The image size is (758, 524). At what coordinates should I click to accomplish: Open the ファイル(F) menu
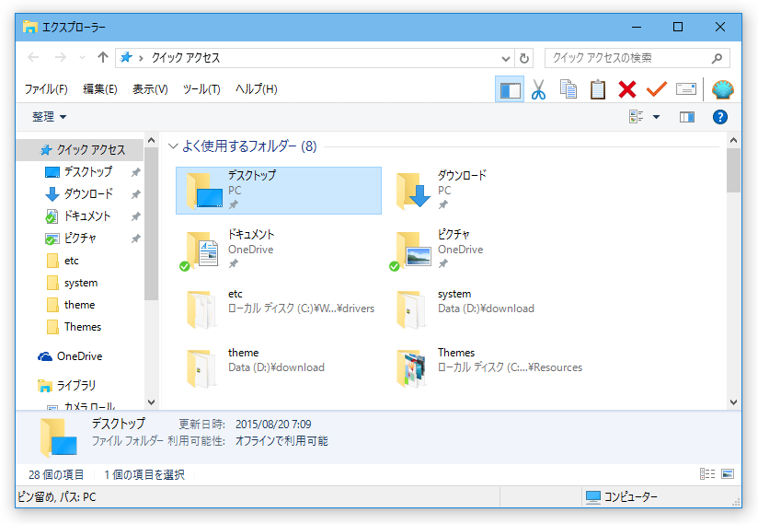click(x=46, y=89)
